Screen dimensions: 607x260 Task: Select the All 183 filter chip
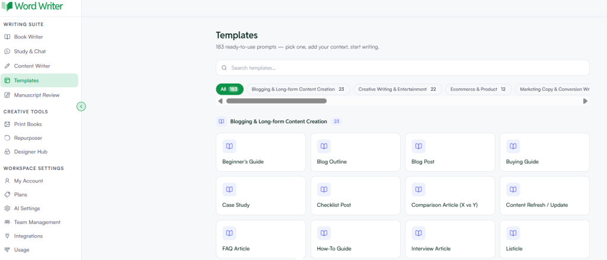pyautogui.click(x=229, y=89)
